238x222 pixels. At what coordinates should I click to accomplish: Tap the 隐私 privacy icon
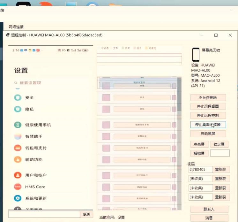(18, 109)
